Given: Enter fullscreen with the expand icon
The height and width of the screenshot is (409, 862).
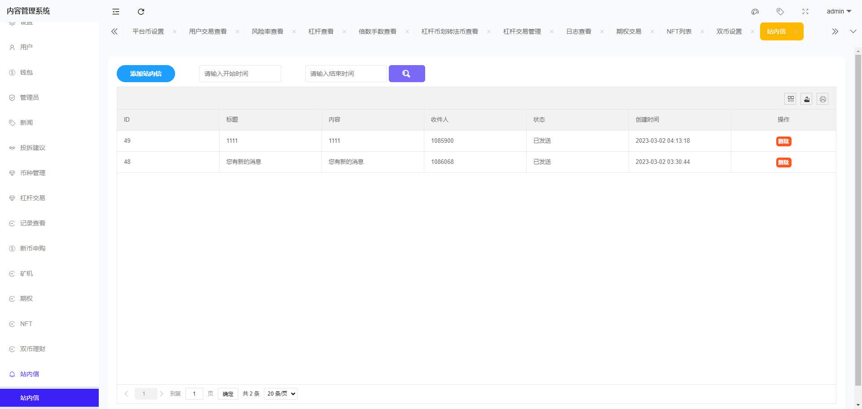Looking at the screenshot, I should tap(805, 12).
